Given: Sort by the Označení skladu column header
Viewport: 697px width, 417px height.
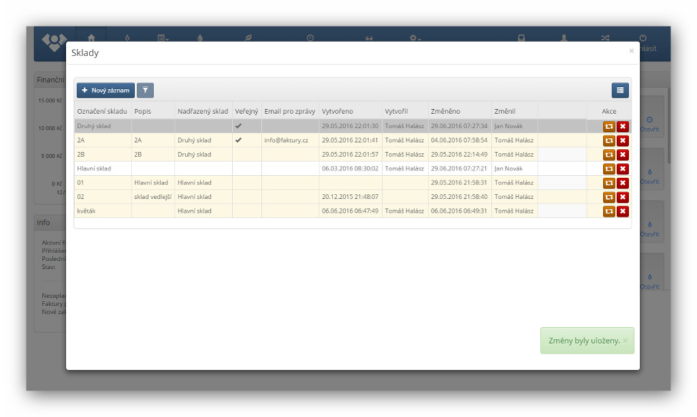Looking at the screenshot, I should pyautogui.click(x=102, y=111).
